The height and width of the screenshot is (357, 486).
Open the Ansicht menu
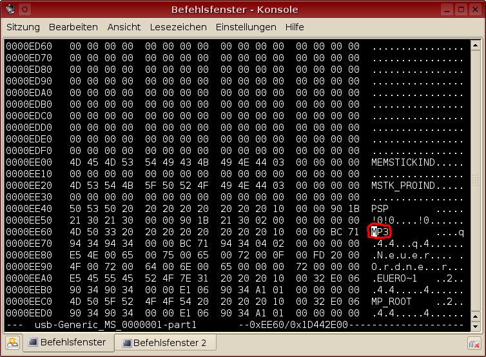(x=124, y=27)
